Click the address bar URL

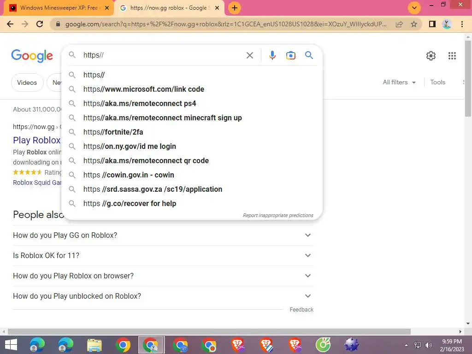[226, 24]
